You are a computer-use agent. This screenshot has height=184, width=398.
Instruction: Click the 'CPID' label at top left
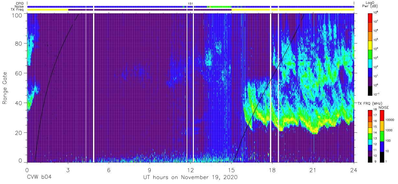point(20,3)
